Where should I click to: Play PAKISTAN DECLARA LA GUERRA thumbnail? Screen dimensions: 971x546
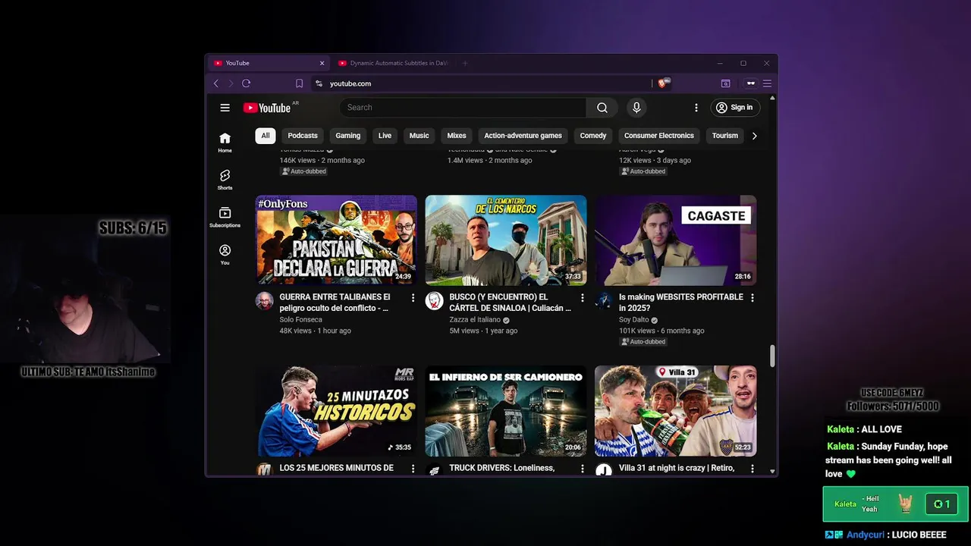(336, 240)
